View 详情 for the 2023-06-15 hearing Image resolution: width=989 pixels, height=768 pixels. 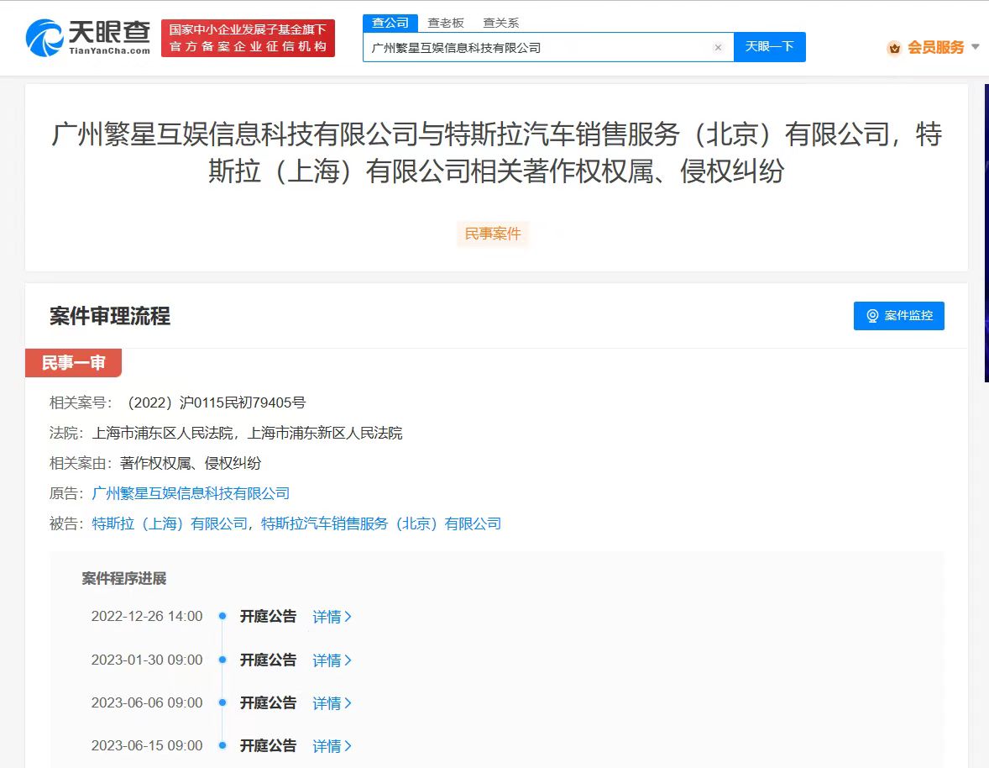tap(332, 746)
